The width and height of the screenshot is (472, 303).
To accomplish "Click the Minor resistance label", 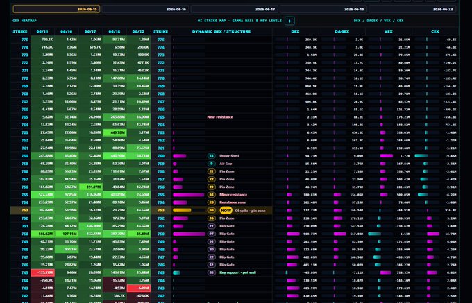I will pos(233,195).
